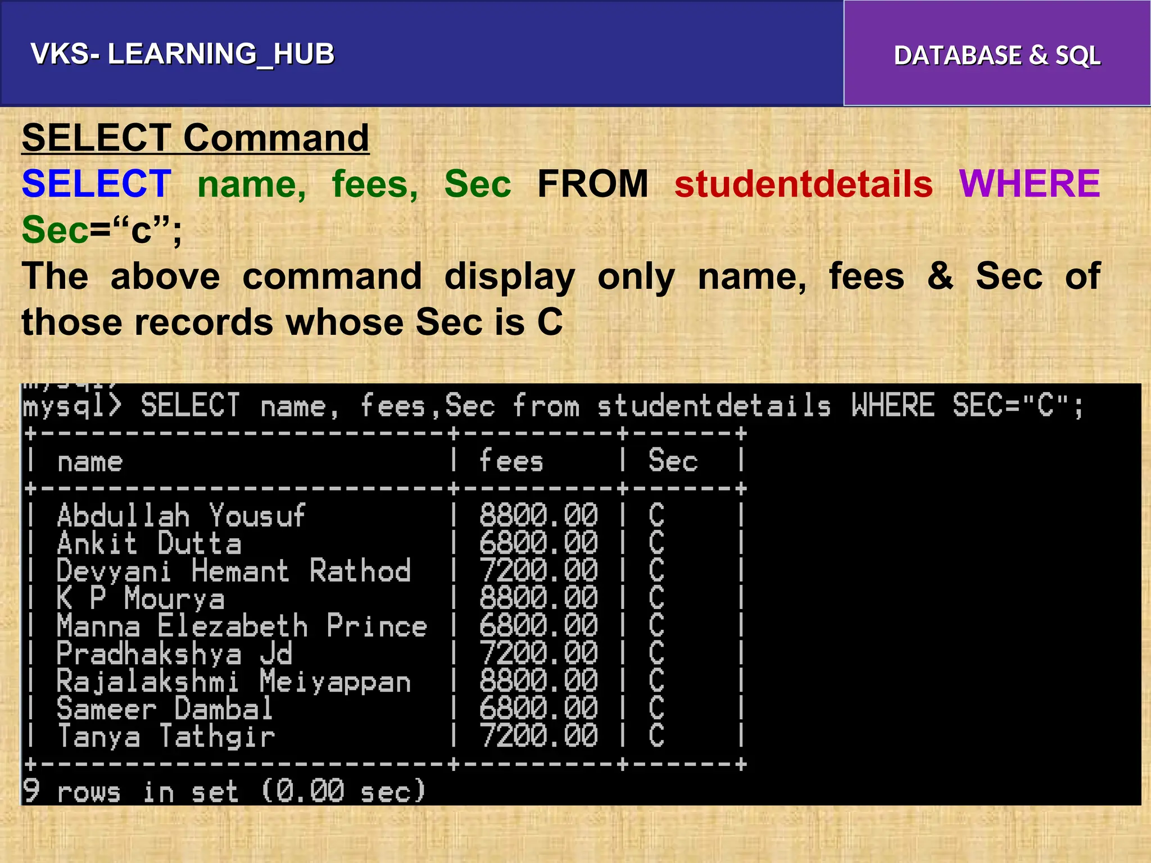Click the black FROM keyword
Image resolution: width=1151 pixels, height=863 pixels.
593,184
